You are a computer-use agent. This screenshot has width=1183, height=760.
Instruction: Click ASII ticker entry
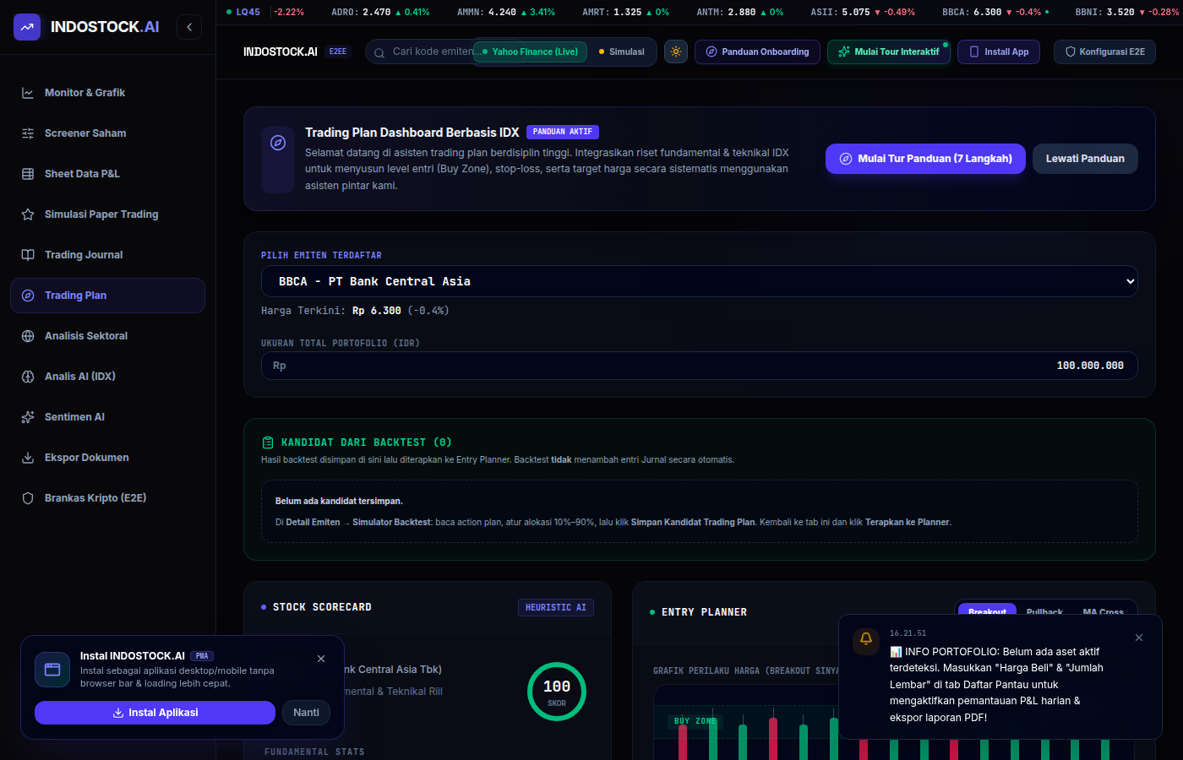pos(863,12)
